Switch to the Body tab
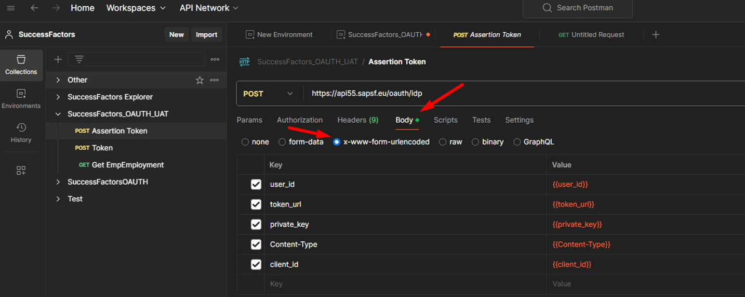The image size is (745, 297). [x=407, y=120]
